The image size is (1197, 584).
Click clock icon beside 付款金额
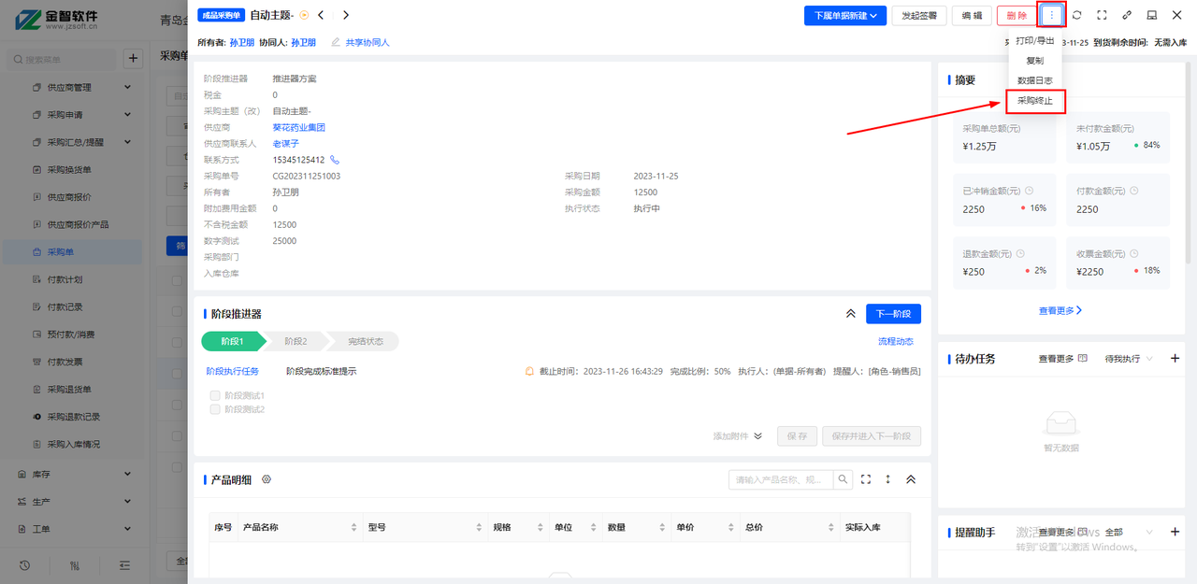tap(1134, 190)
